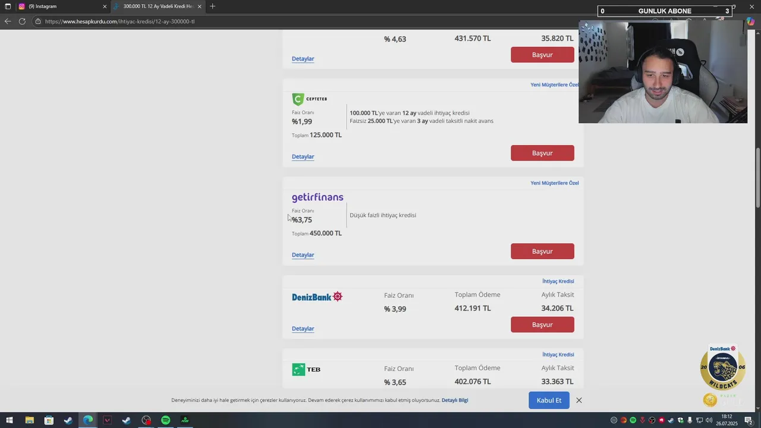The height and width of the screenshot is (428, 761).
Task: Open Detaylar above the CEPTETEB card
Action: [x=303, y=59]
